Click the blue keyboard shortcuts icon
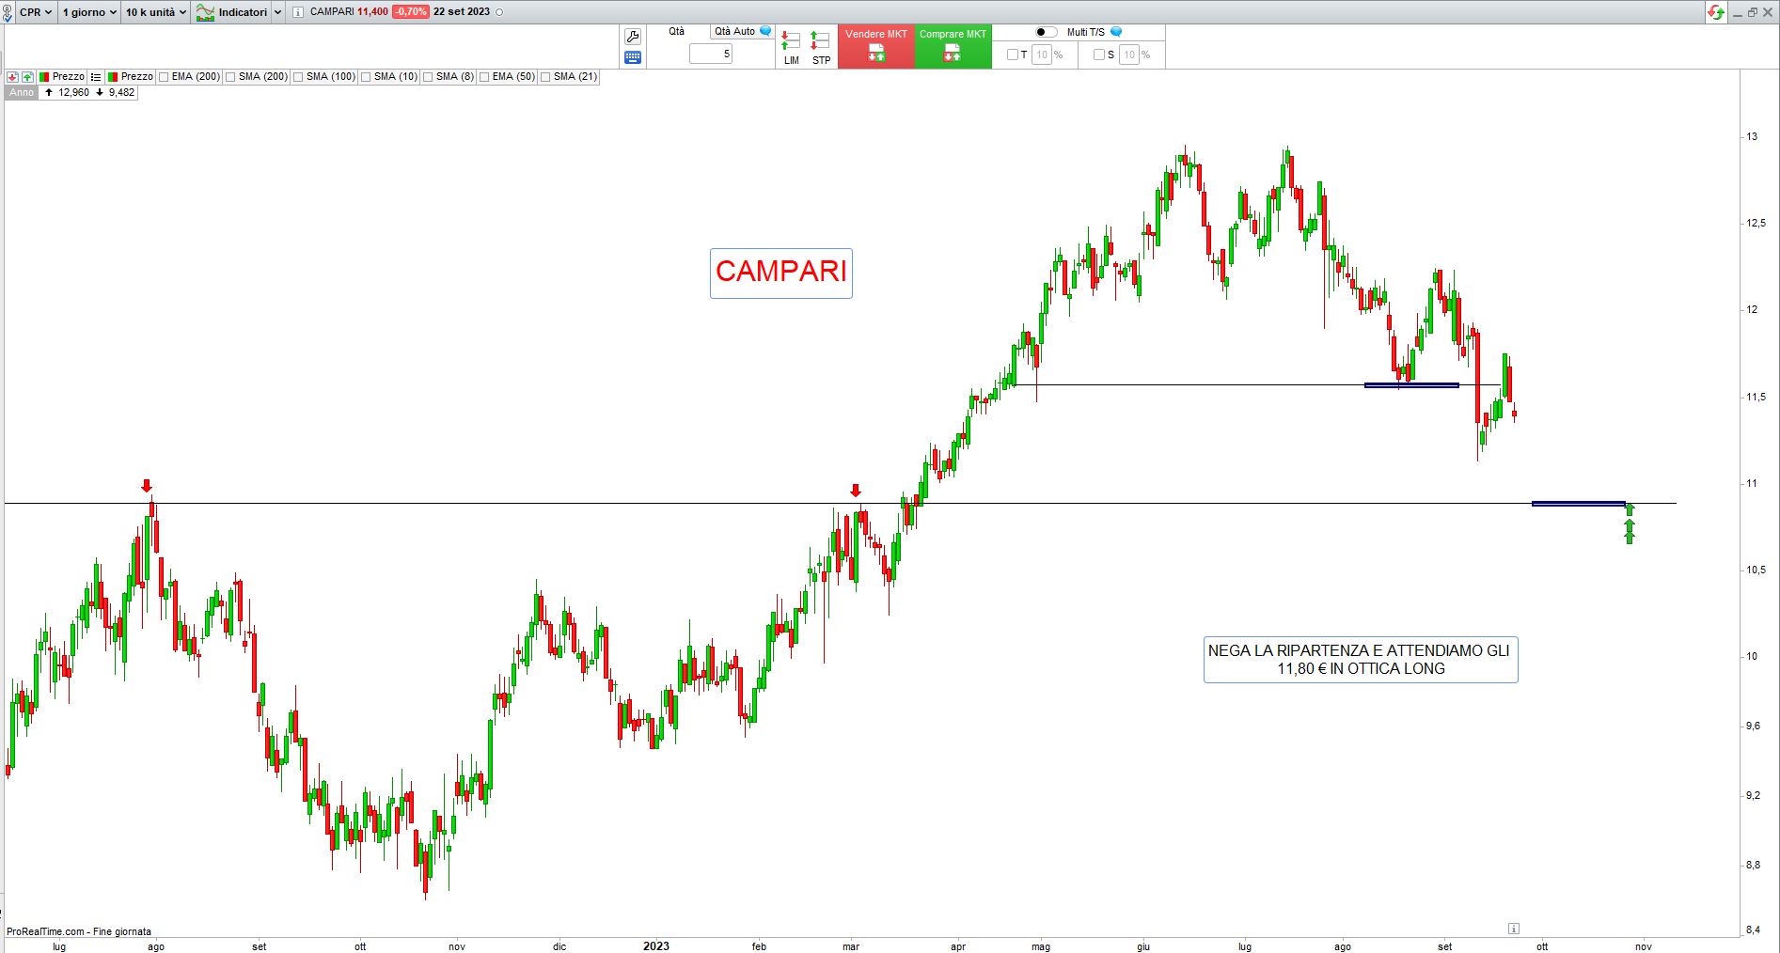This screenshot has height=953, width=1780. coord(633,57)
